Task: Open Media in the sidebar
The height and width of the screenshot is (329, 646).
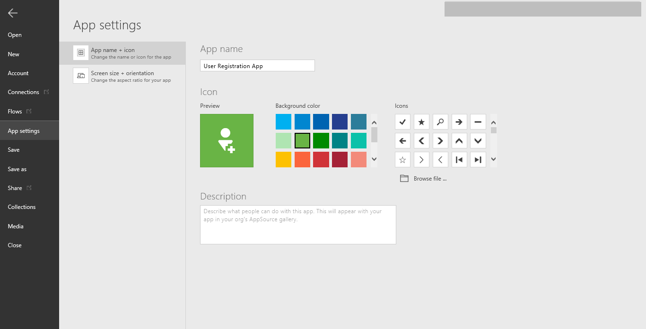Action: coord(29,226)
